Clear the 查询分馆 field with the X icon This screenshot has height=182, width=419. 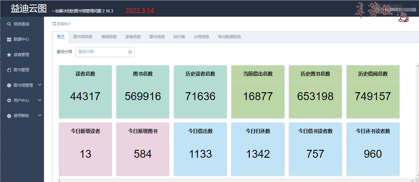[x=130, y=52]
